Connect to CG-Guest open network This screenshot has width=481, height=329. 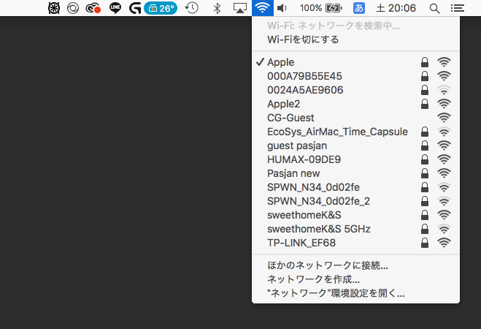click(290, 118)
